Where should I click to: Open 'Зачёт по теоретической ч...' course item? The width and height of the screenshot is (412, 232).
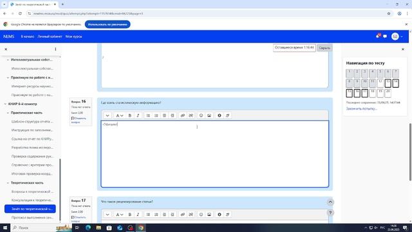pos(30,209)
